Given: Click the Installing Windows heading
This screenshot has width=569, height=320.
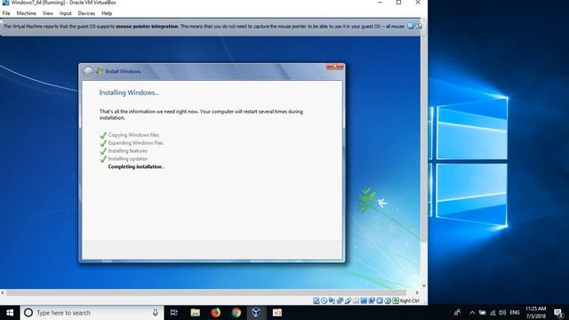Looking at the screenshot, I should pyautogui.click(x=129, y=92).
